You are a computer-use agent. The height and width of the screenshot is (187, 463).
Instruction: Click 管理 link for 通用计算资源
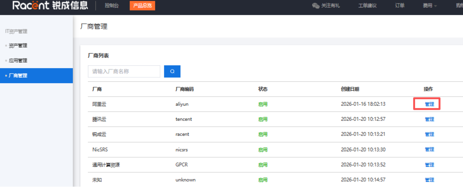[x=429, y=165]
